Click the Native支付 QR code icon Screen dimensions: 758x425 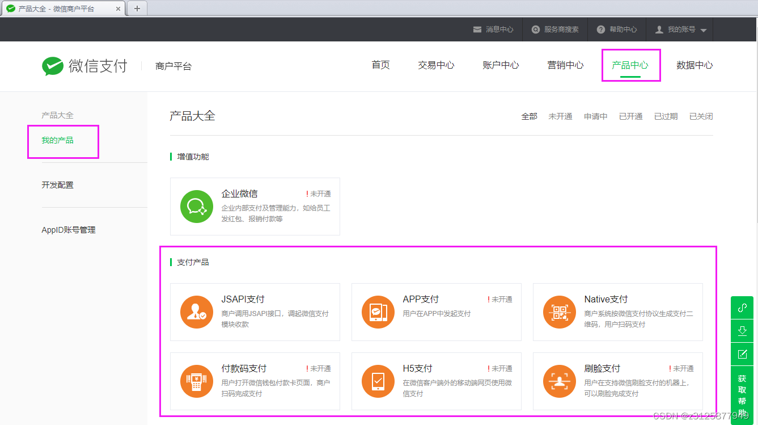(x=559, y=312)
